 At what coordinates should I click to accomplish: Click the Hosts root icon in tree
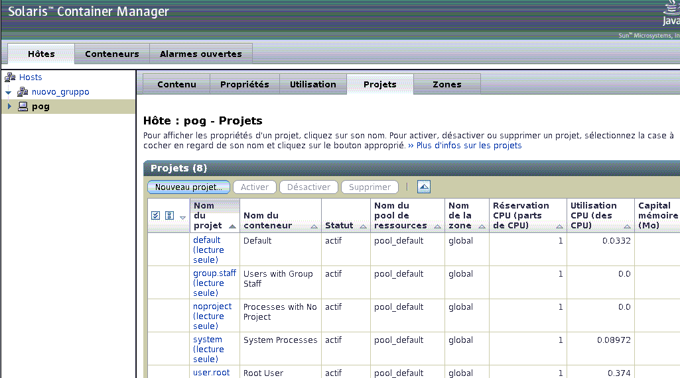coord(10,77)
